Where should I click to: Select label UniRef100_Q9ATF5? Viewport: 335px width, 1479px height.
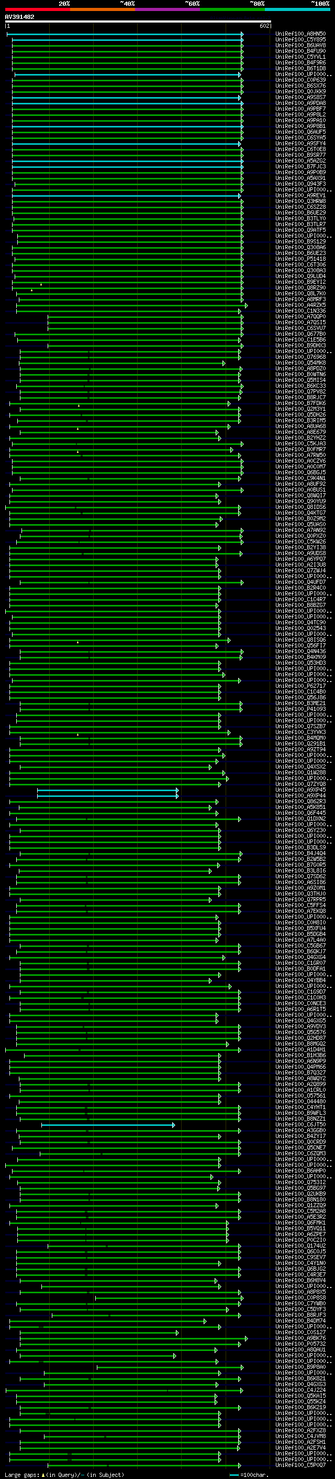300,230
